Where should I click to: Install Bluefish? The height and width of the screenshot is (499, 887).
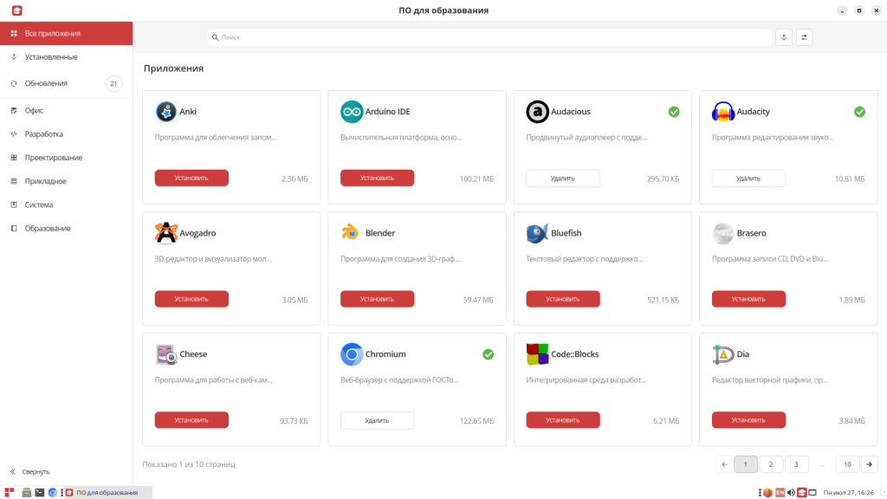pyautogui.click(x=563, y=299)
